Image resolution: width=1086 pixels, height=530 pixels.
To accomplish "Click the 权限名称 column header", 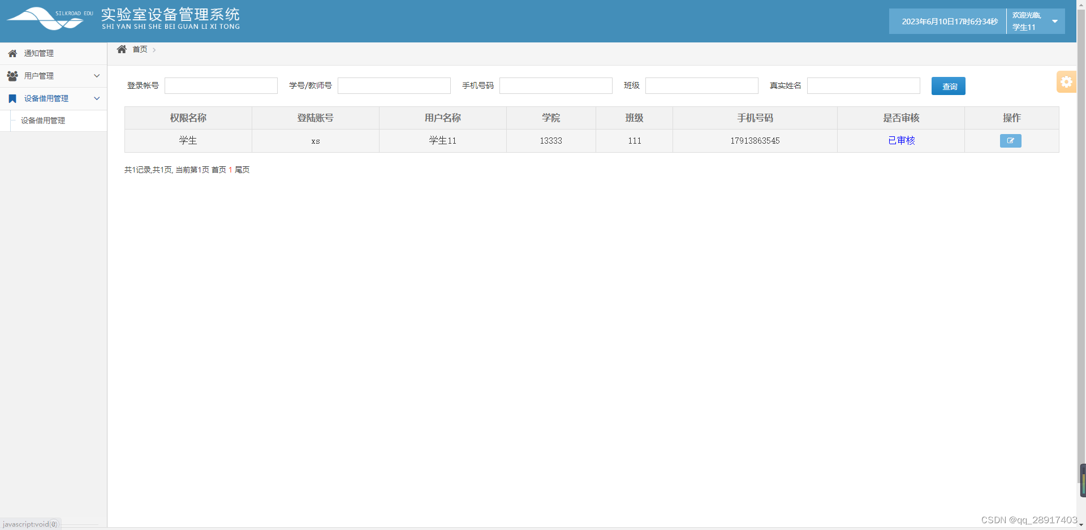I will point(188,118).
